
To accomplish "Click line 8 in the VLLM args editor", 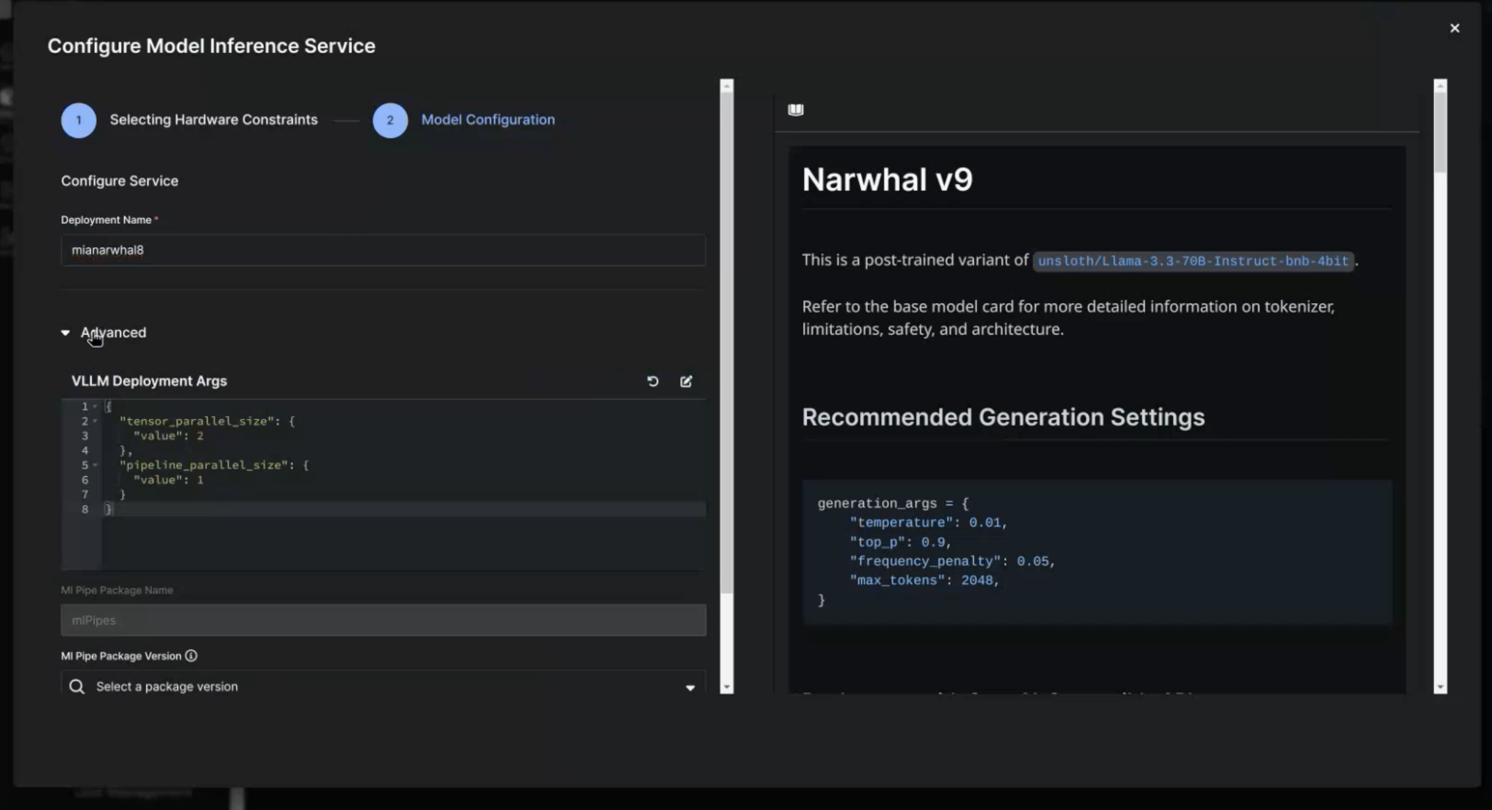I will tap(350, 509).
